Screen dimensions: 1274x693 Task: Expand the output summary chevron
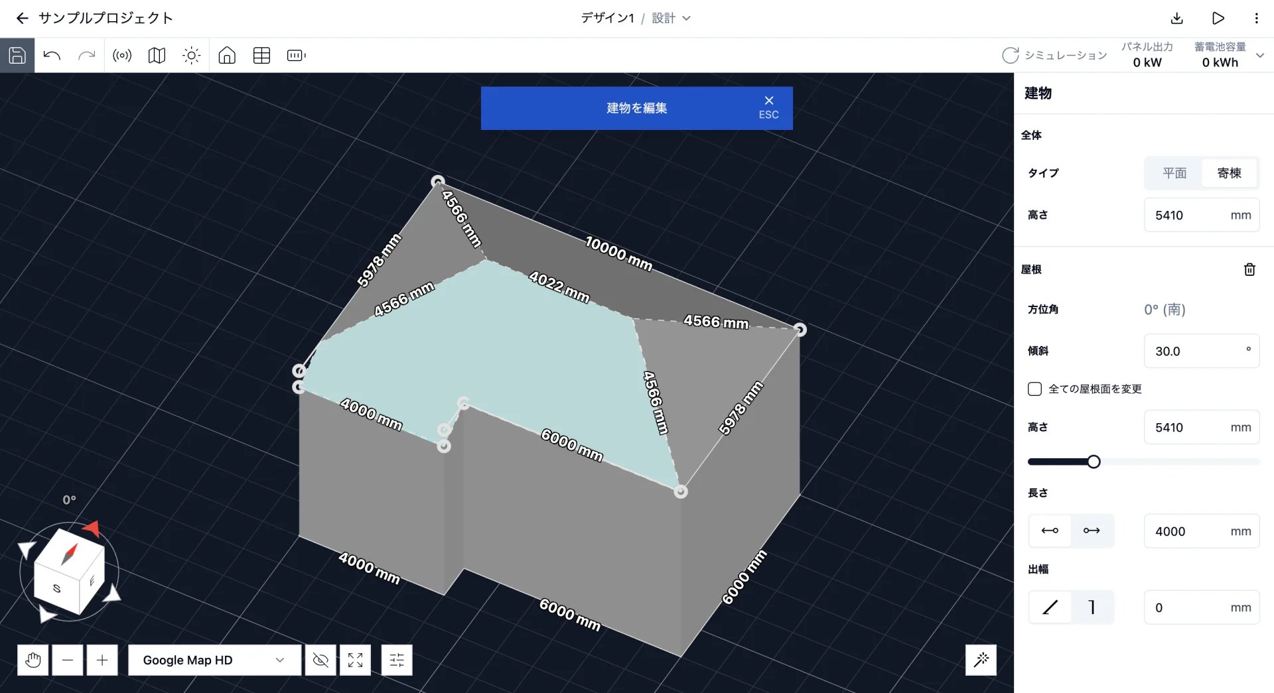click(x=1260, y=55)
